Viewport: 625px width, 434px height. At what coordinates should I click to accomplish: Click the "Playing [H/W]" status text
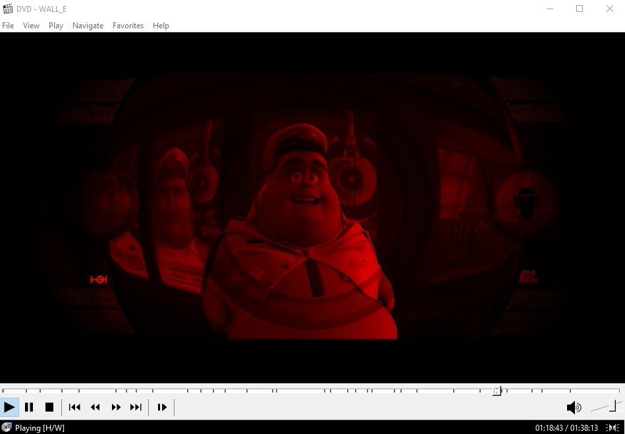point(40,428)
